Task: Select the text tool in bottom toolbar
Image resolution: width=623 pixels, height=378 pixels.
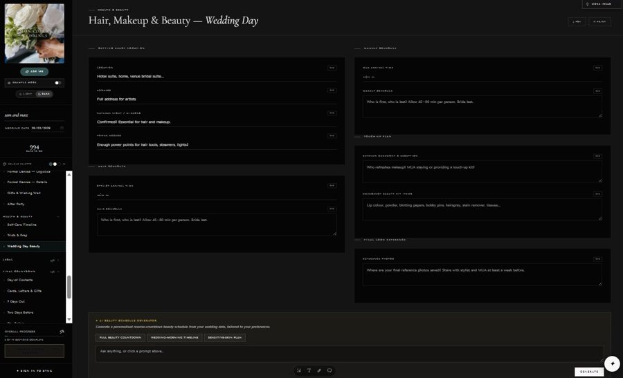Action: (x=309, y=370)
